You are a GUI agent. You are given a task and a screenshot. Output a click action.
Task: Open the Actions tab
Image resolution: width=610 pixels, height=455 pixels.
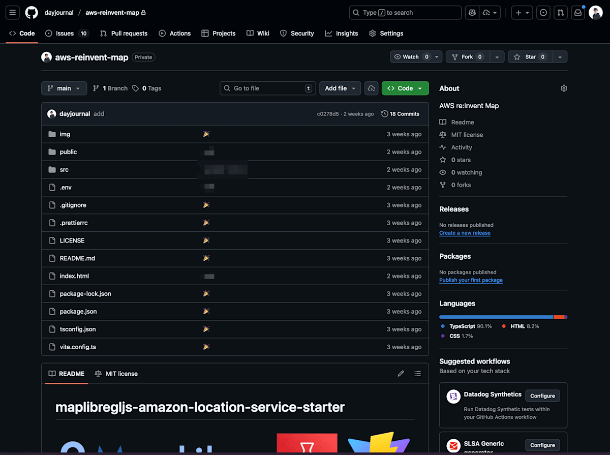(x=175, y=34)
